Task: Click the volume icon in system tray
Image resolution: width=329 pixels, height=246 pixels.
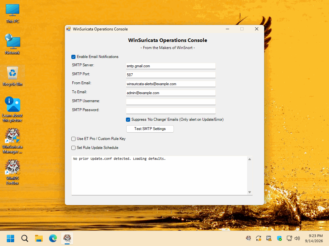Action: 297,238
